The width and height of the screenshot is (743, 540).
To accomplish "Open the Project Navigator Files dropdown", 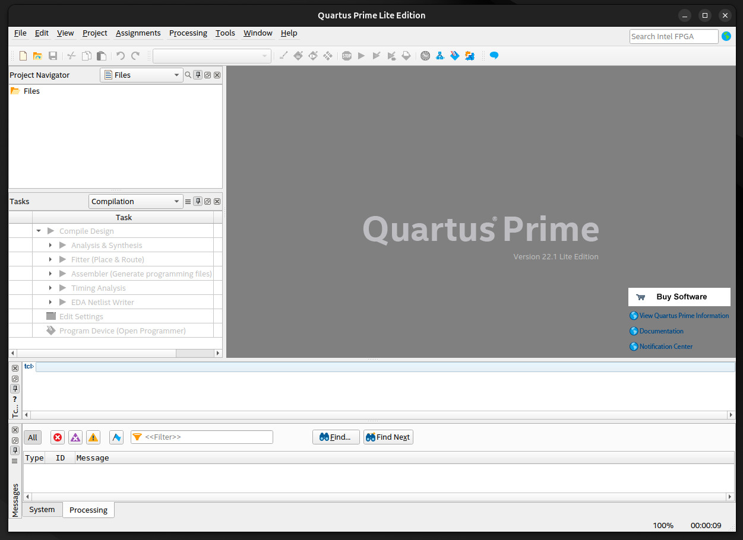I will [141, 75].
